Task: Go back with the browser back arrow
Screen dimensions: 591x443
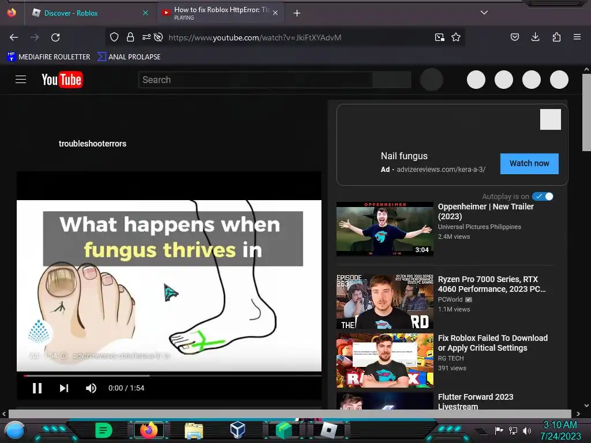Action: (x=14, y=37)
